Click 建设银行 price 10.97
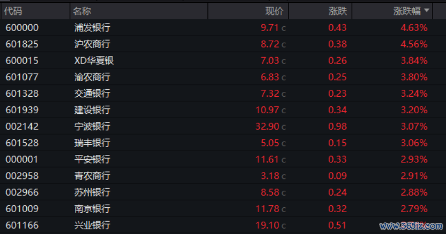The image size is (446, 234). tap(267, 110)
